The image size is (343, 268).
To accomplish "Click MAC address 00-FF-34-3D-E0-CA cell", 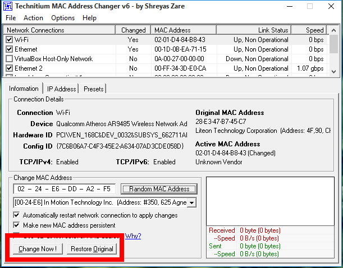I will pos(180,68).
